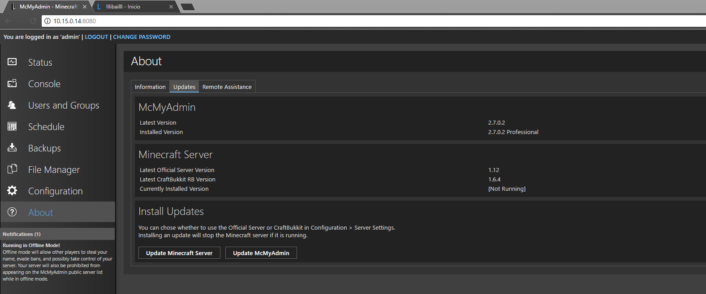The width and height of the screenshot is (706, 294).
Task: Click Update McMyAdmin button
Action: point(261,253)
